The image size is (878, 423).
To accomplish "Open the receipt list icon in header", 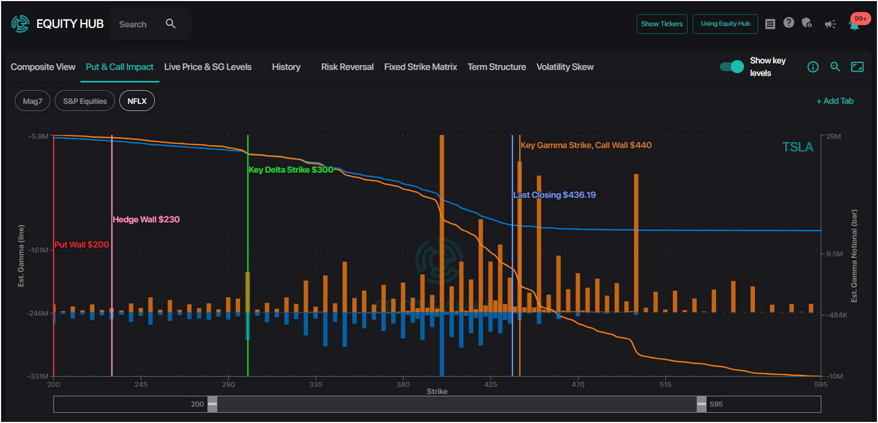I will click(x=770, y=23).
